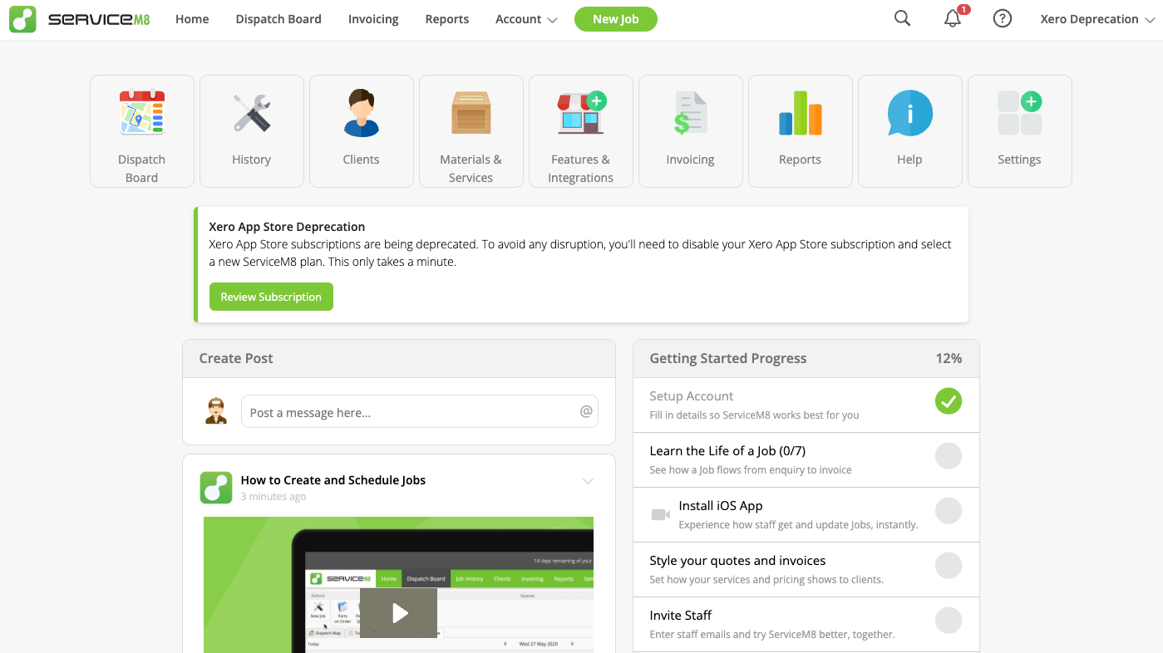Click the video camera icon by Install iOS App
Image resolution: width=1163 pixels, height=653 pixels.
pos(661,514)
